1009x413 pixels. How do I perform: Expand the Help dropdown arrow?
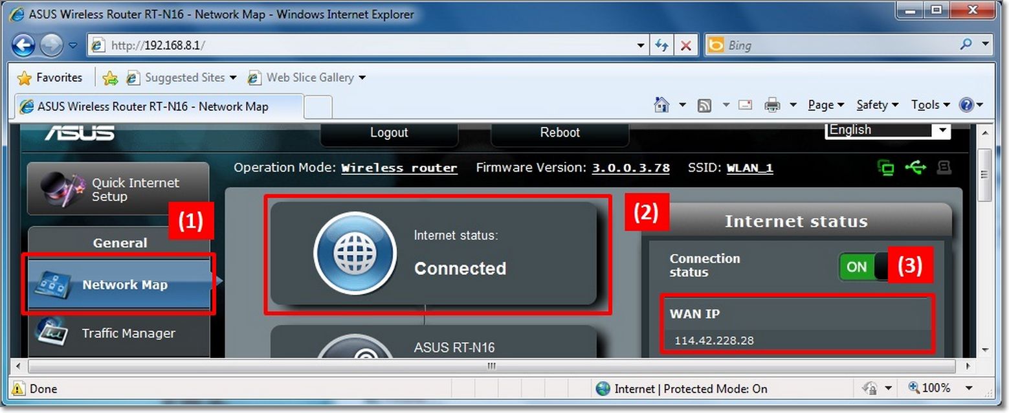pyautogui.click(x=980, y=105)
